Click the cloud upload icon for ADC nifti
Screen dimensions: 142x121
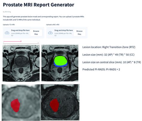(50, 33)
